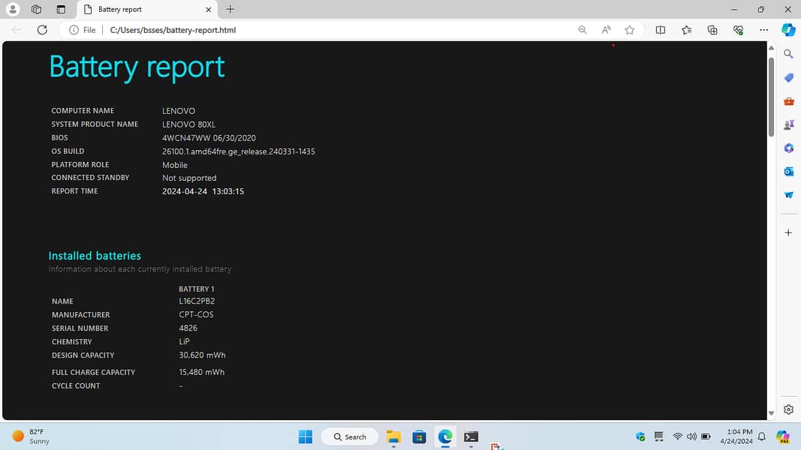
Task: Open the Favorites list icon
Action: (686, 30)
